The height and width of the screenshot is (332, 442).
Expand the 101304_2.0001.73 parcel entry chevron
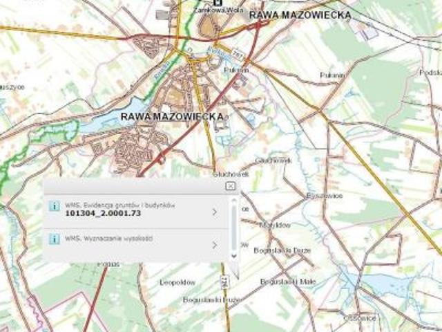pyautogui.click(x=215, y=212)
